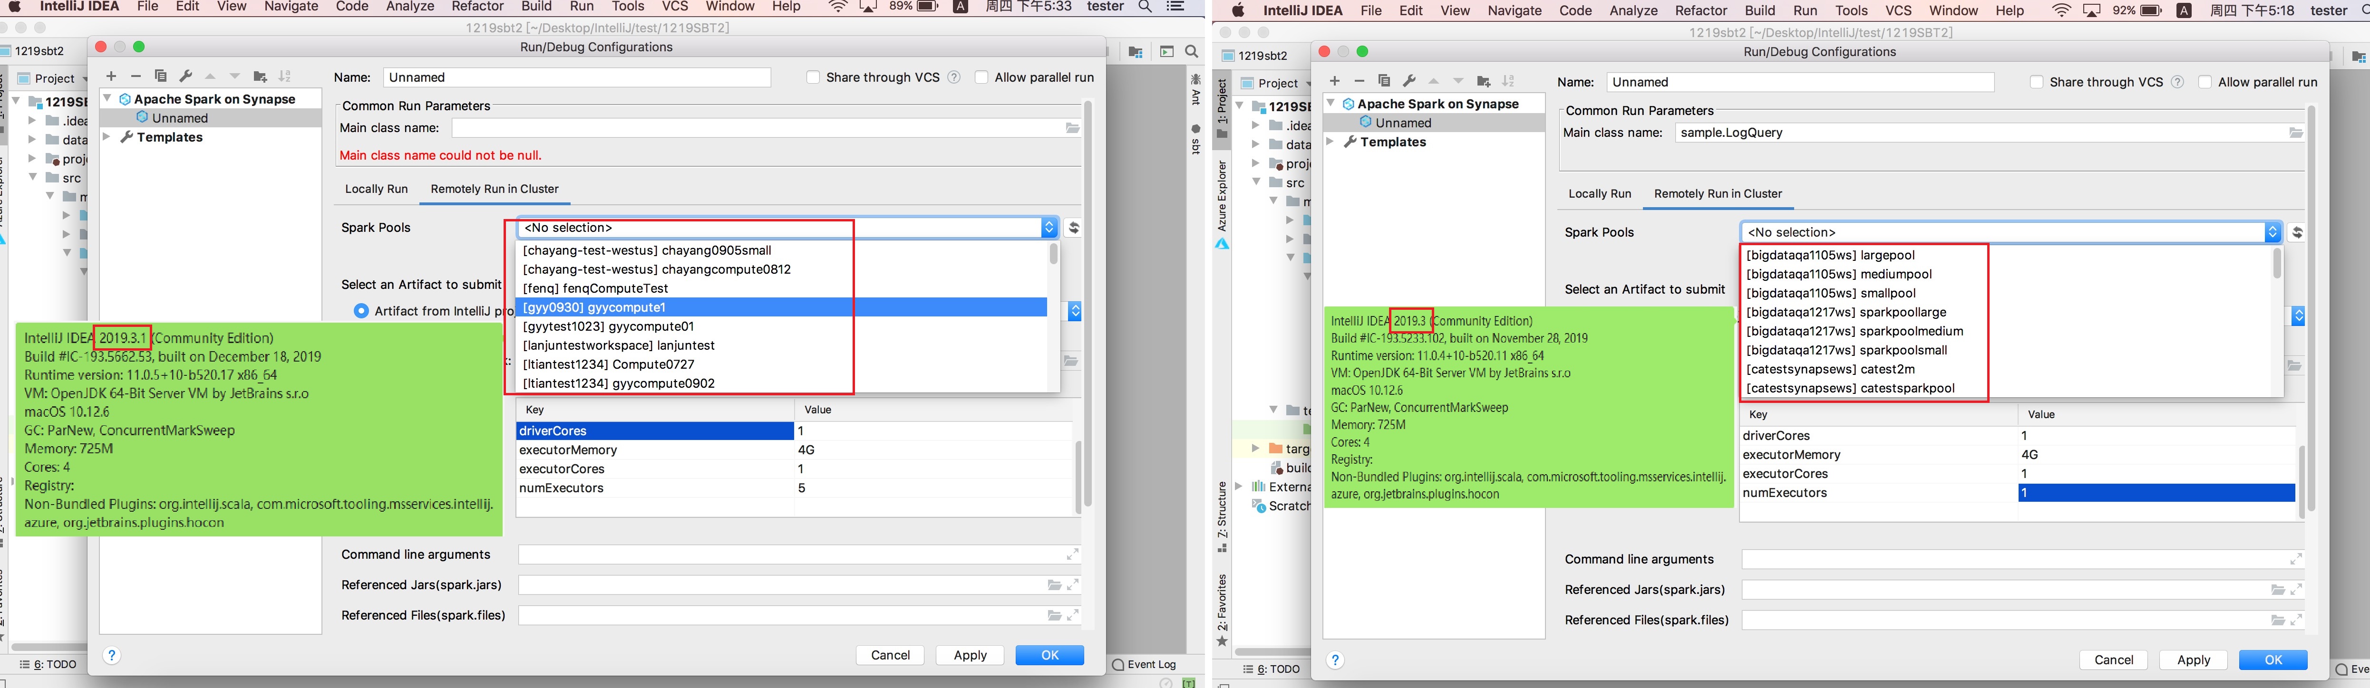Select Artifact from IntelliJ project radio button

tap(361, 311)
